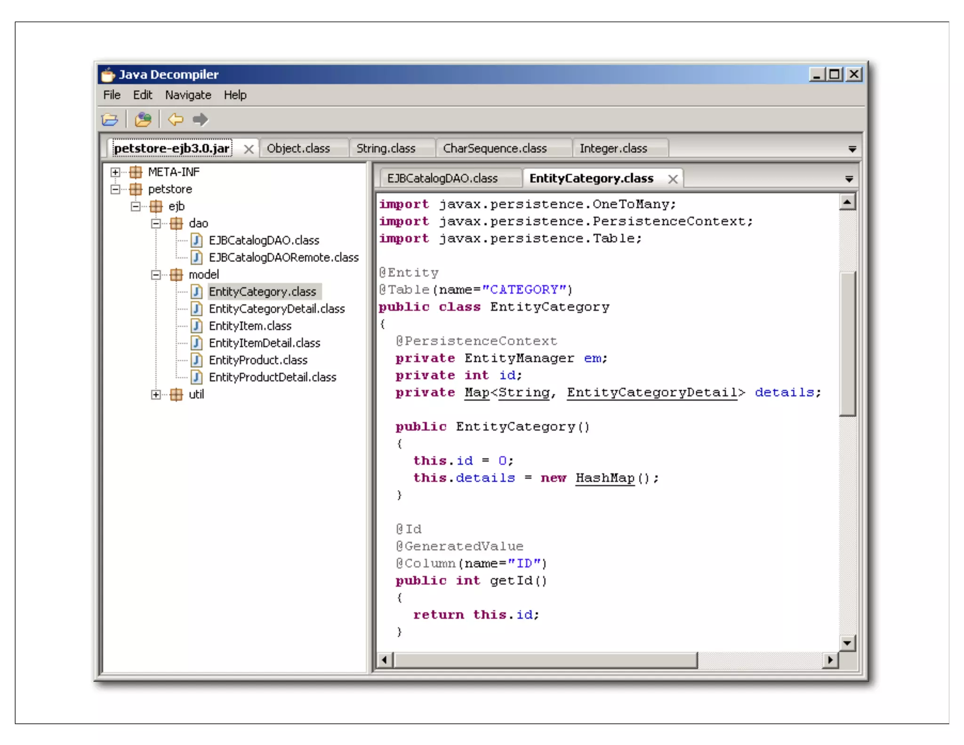Click the HashMap hyperlink in the constructor

(604, 478)
